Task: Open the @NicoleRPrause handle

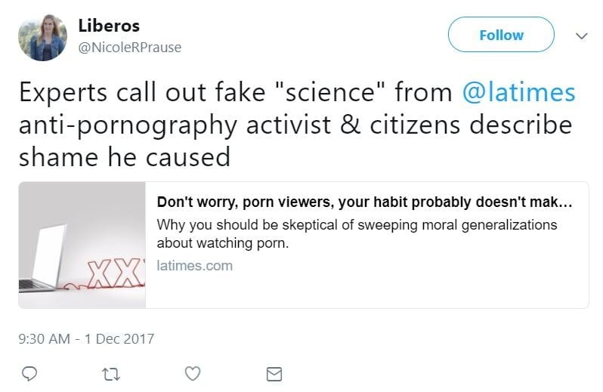Action: [130, 47]
